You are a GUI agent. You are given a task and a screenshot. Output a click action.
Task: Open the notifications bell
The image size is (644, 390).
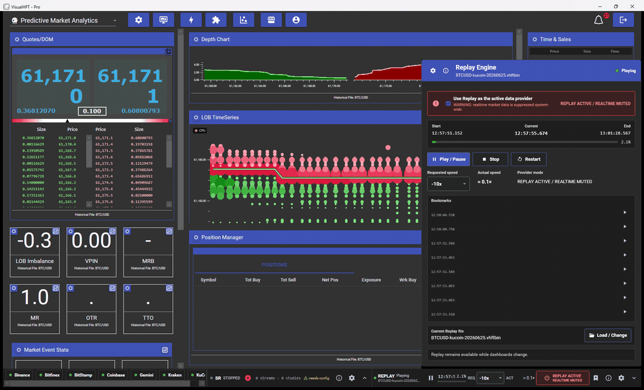point(598,20)
